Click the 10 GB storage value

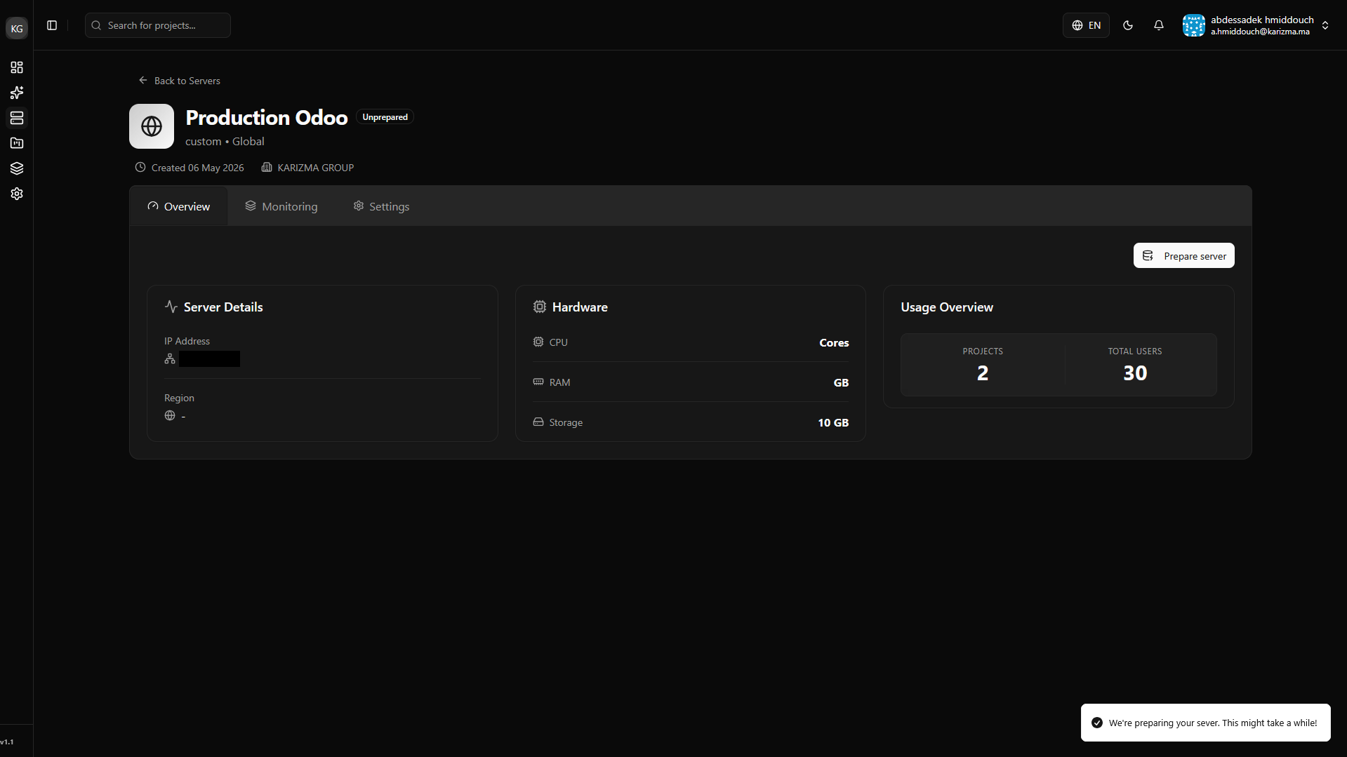pyautogui.click(x=833, y=422)
